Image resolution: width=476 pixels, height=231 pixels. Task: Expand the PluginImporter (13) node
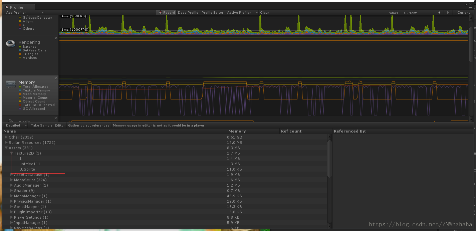(x=12, y=212)
